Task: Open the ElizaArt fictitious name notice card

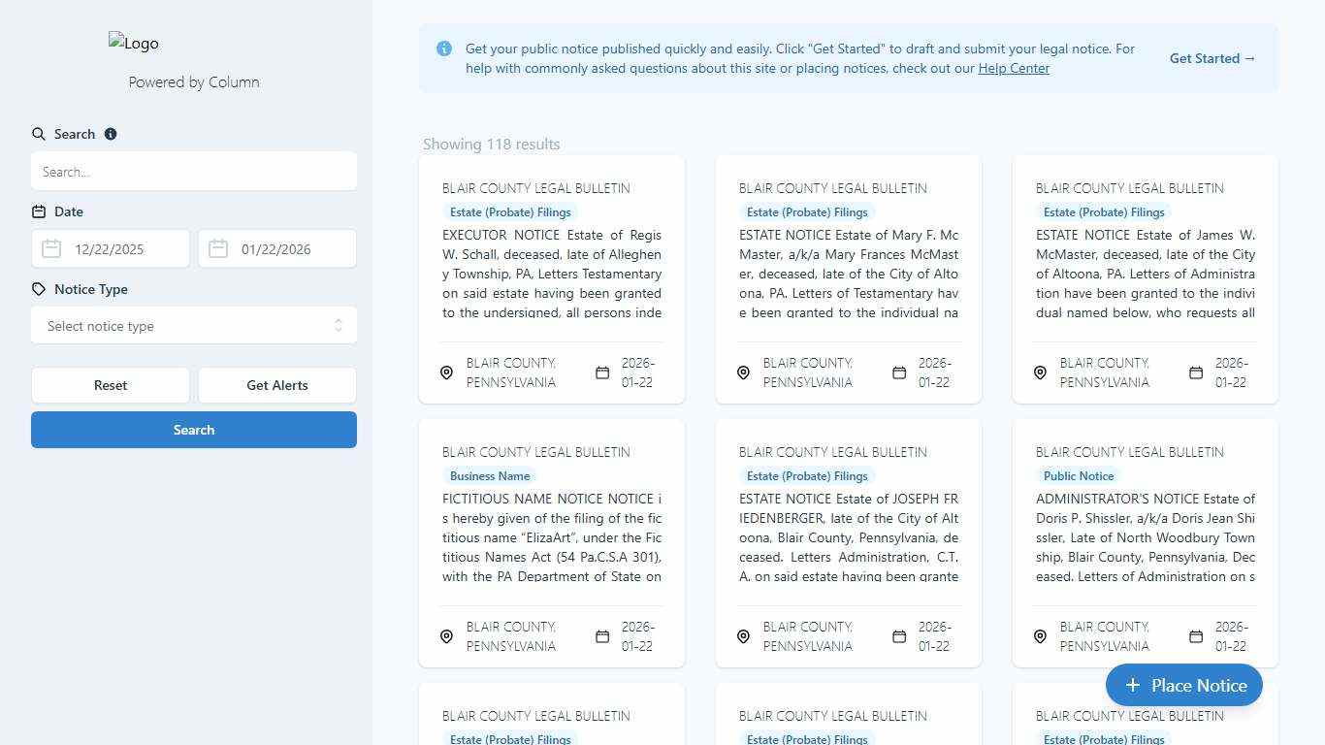Action: coord(552,537)
